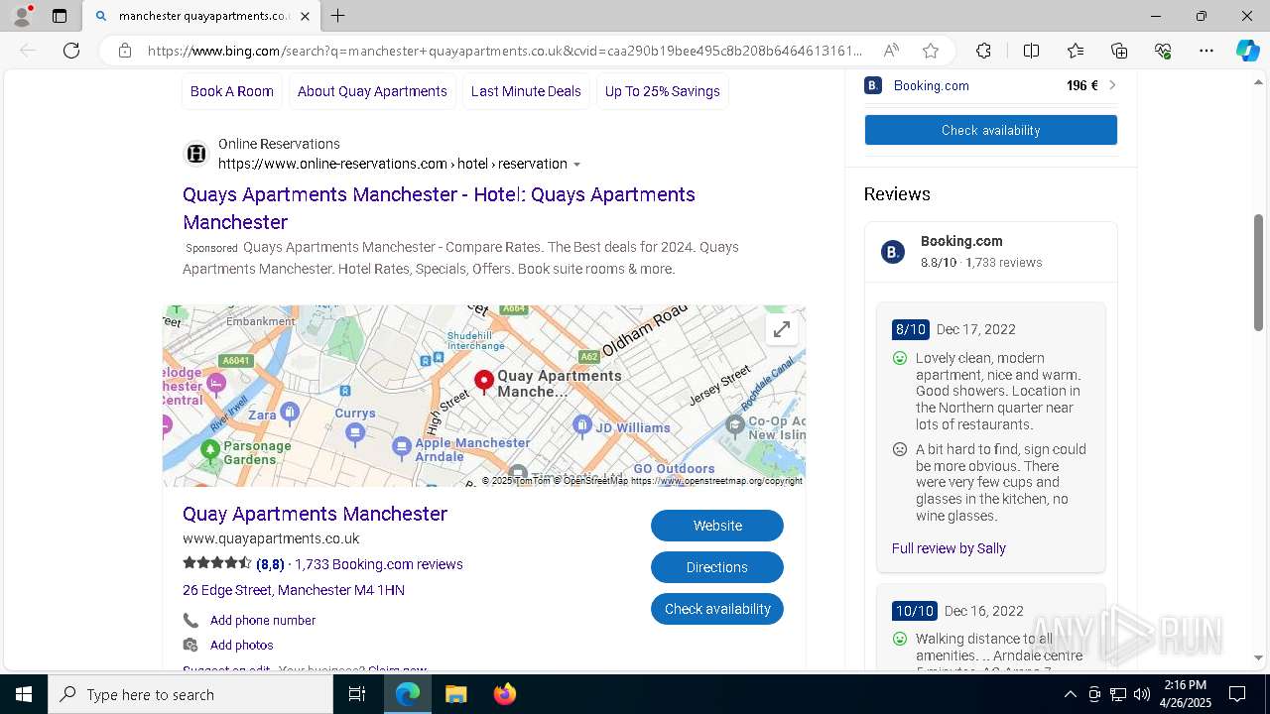Open Task View on taskbar
Image resolution: width=1270 pixels, height=714 pixels.
click(357, 694)
